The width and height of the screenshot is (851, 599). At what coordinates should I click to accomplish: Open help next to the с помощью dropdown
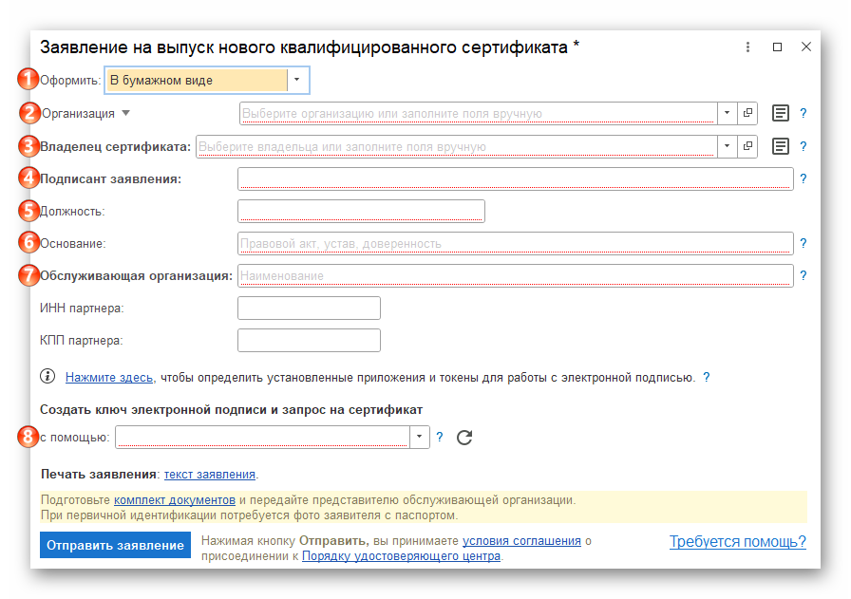point(439,438)
